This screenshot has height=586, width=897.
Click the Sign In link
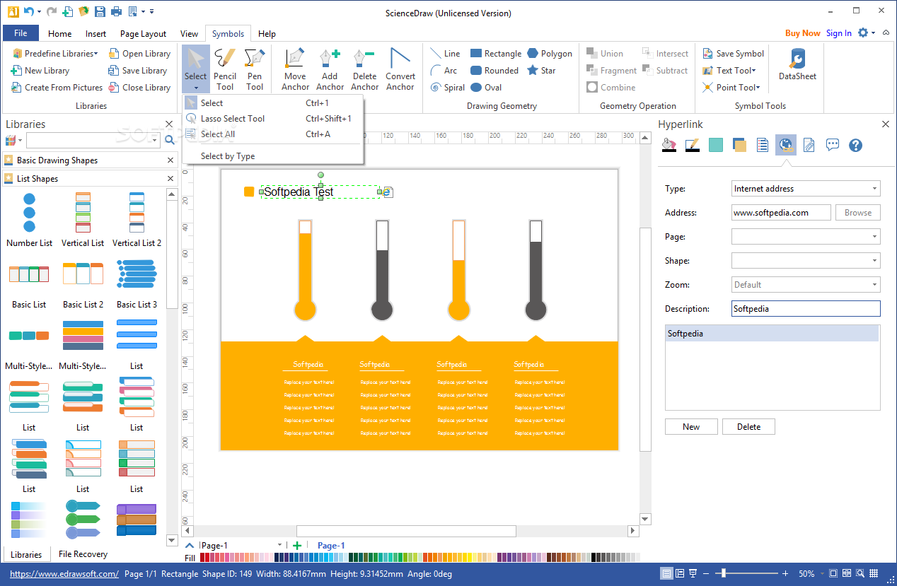coord(839,33)
